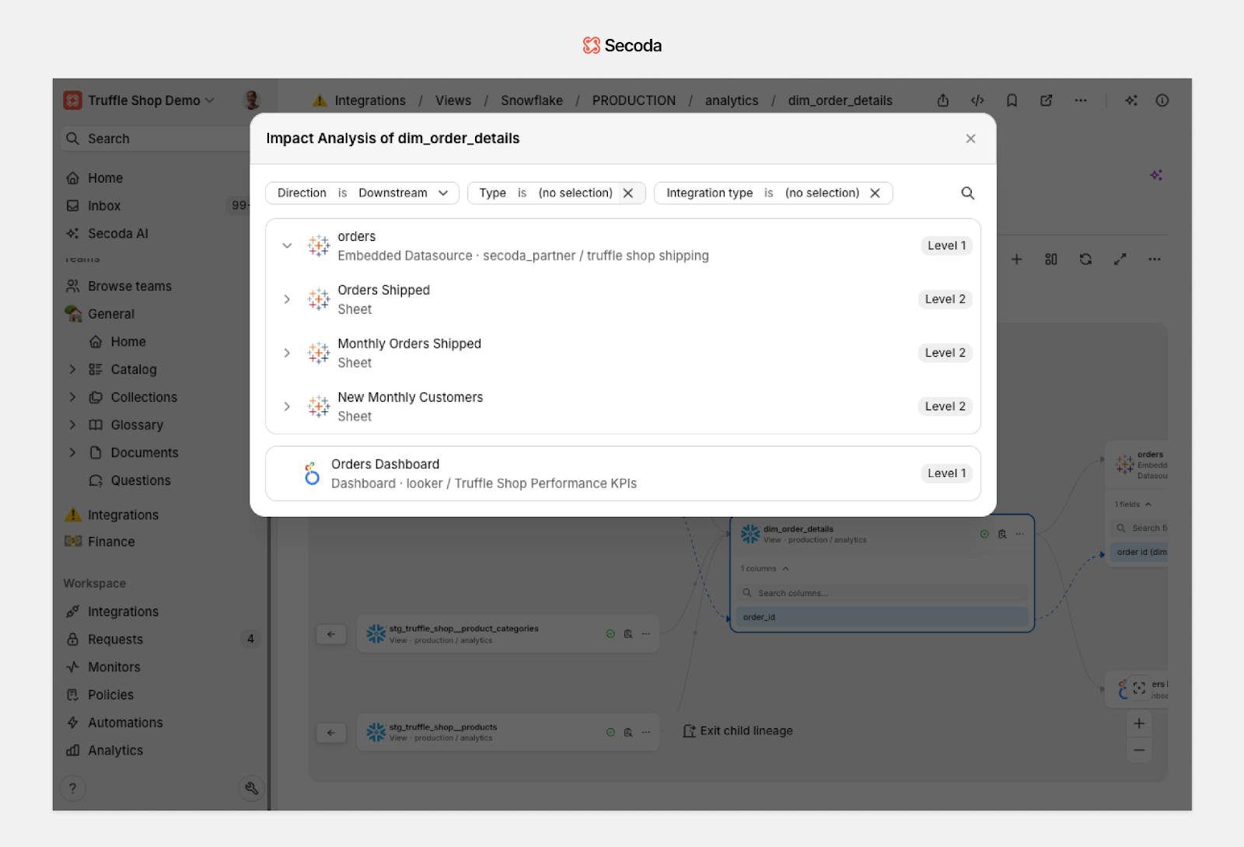Screen dimensions: 1244x847
Task: Open the Inbox
Action: coord(104,206)
